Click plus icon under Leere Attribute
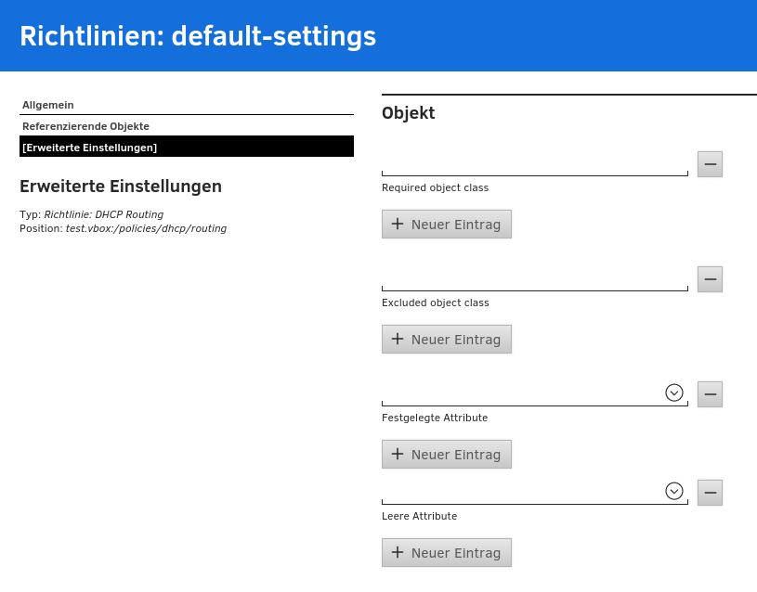Viewport: 757px width, 592px height. [398, 552]
